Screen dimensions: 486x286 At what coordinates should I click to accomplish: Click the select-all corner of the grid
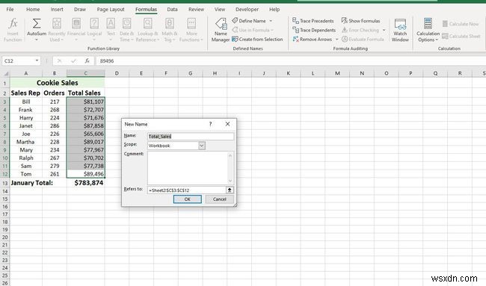pos(5,73)
